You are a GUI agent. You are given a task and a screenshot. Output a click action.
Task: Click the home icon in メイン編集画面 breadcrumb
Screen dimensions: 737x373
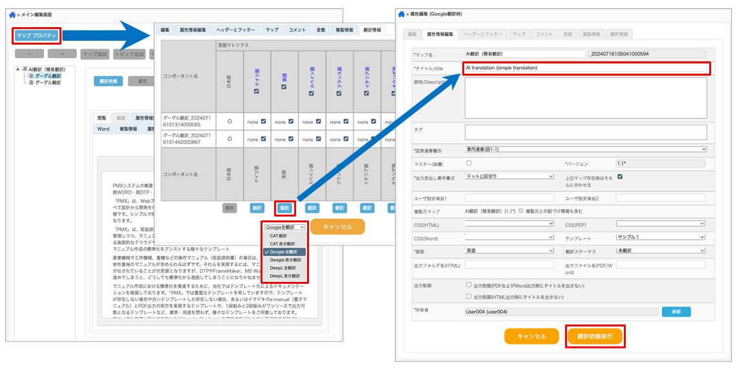click(12, 15)
